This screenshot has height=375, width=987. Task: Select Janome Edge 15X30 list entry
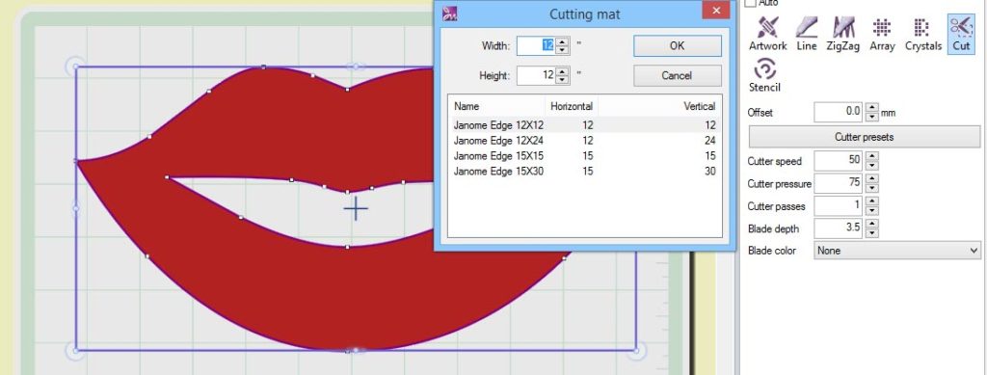(x=585, y=172)
